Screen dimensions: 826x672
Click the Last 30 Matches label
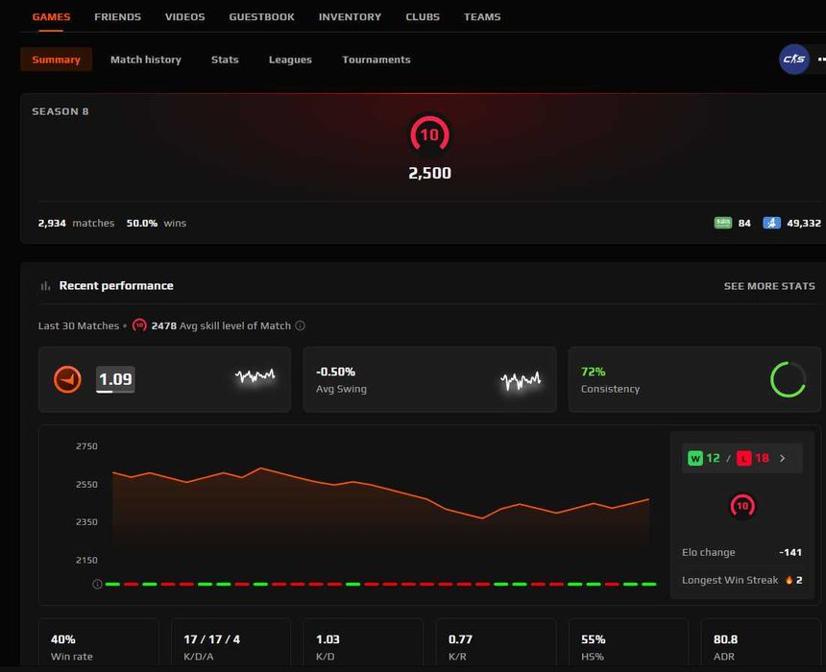pyautogui.click(x=79, y=325)
